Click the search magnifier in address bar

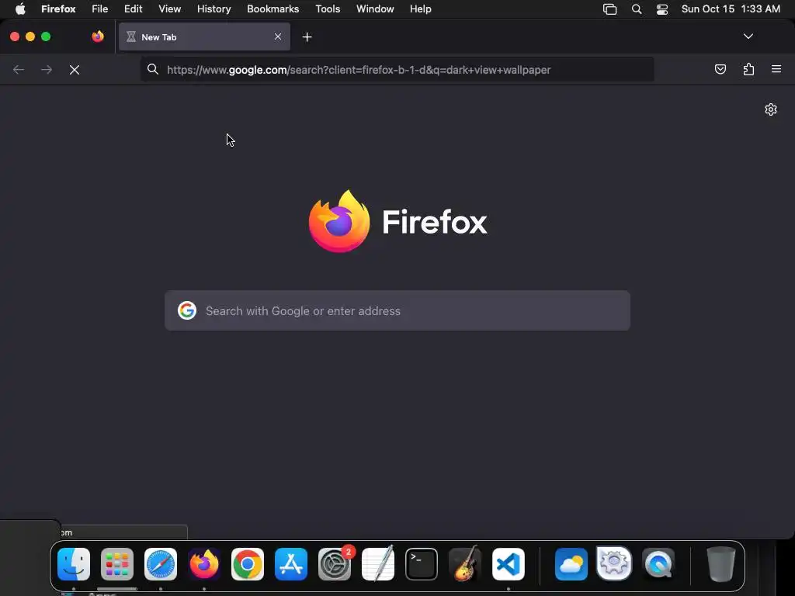pyautogui.click(x=153, y=69)
